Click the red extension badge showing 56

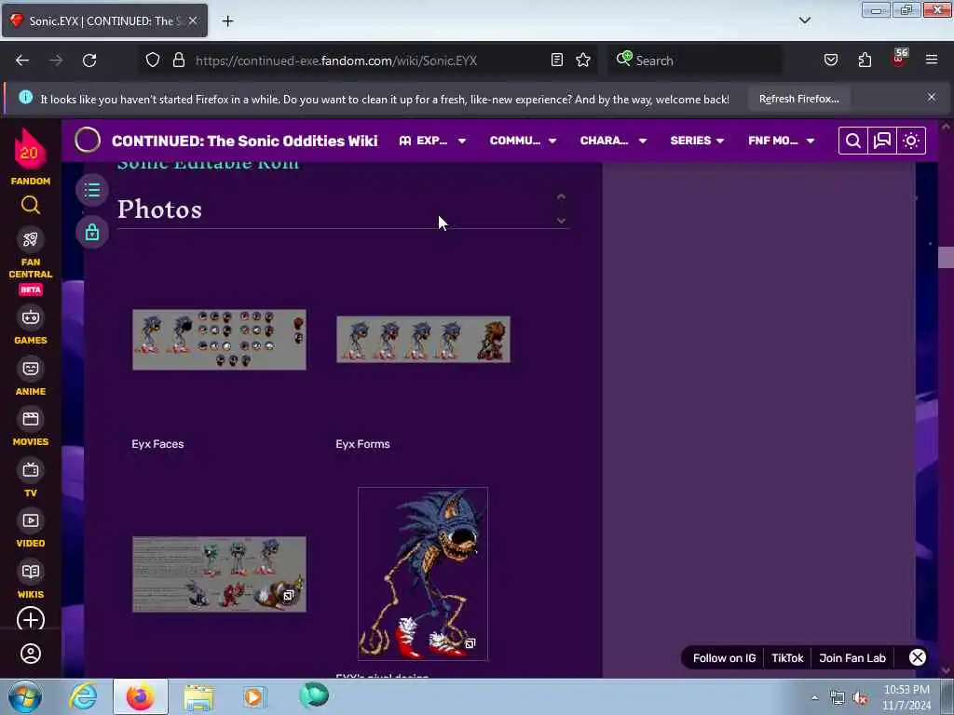click(899, 57)
